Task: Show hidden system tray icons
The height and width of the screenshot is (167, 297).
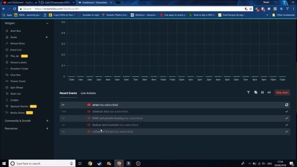Action: [x=250, y=163]
